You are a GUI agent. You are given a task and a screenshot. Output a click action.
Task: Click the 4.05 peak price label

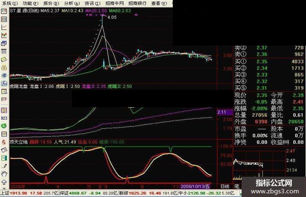pos(112,17)
